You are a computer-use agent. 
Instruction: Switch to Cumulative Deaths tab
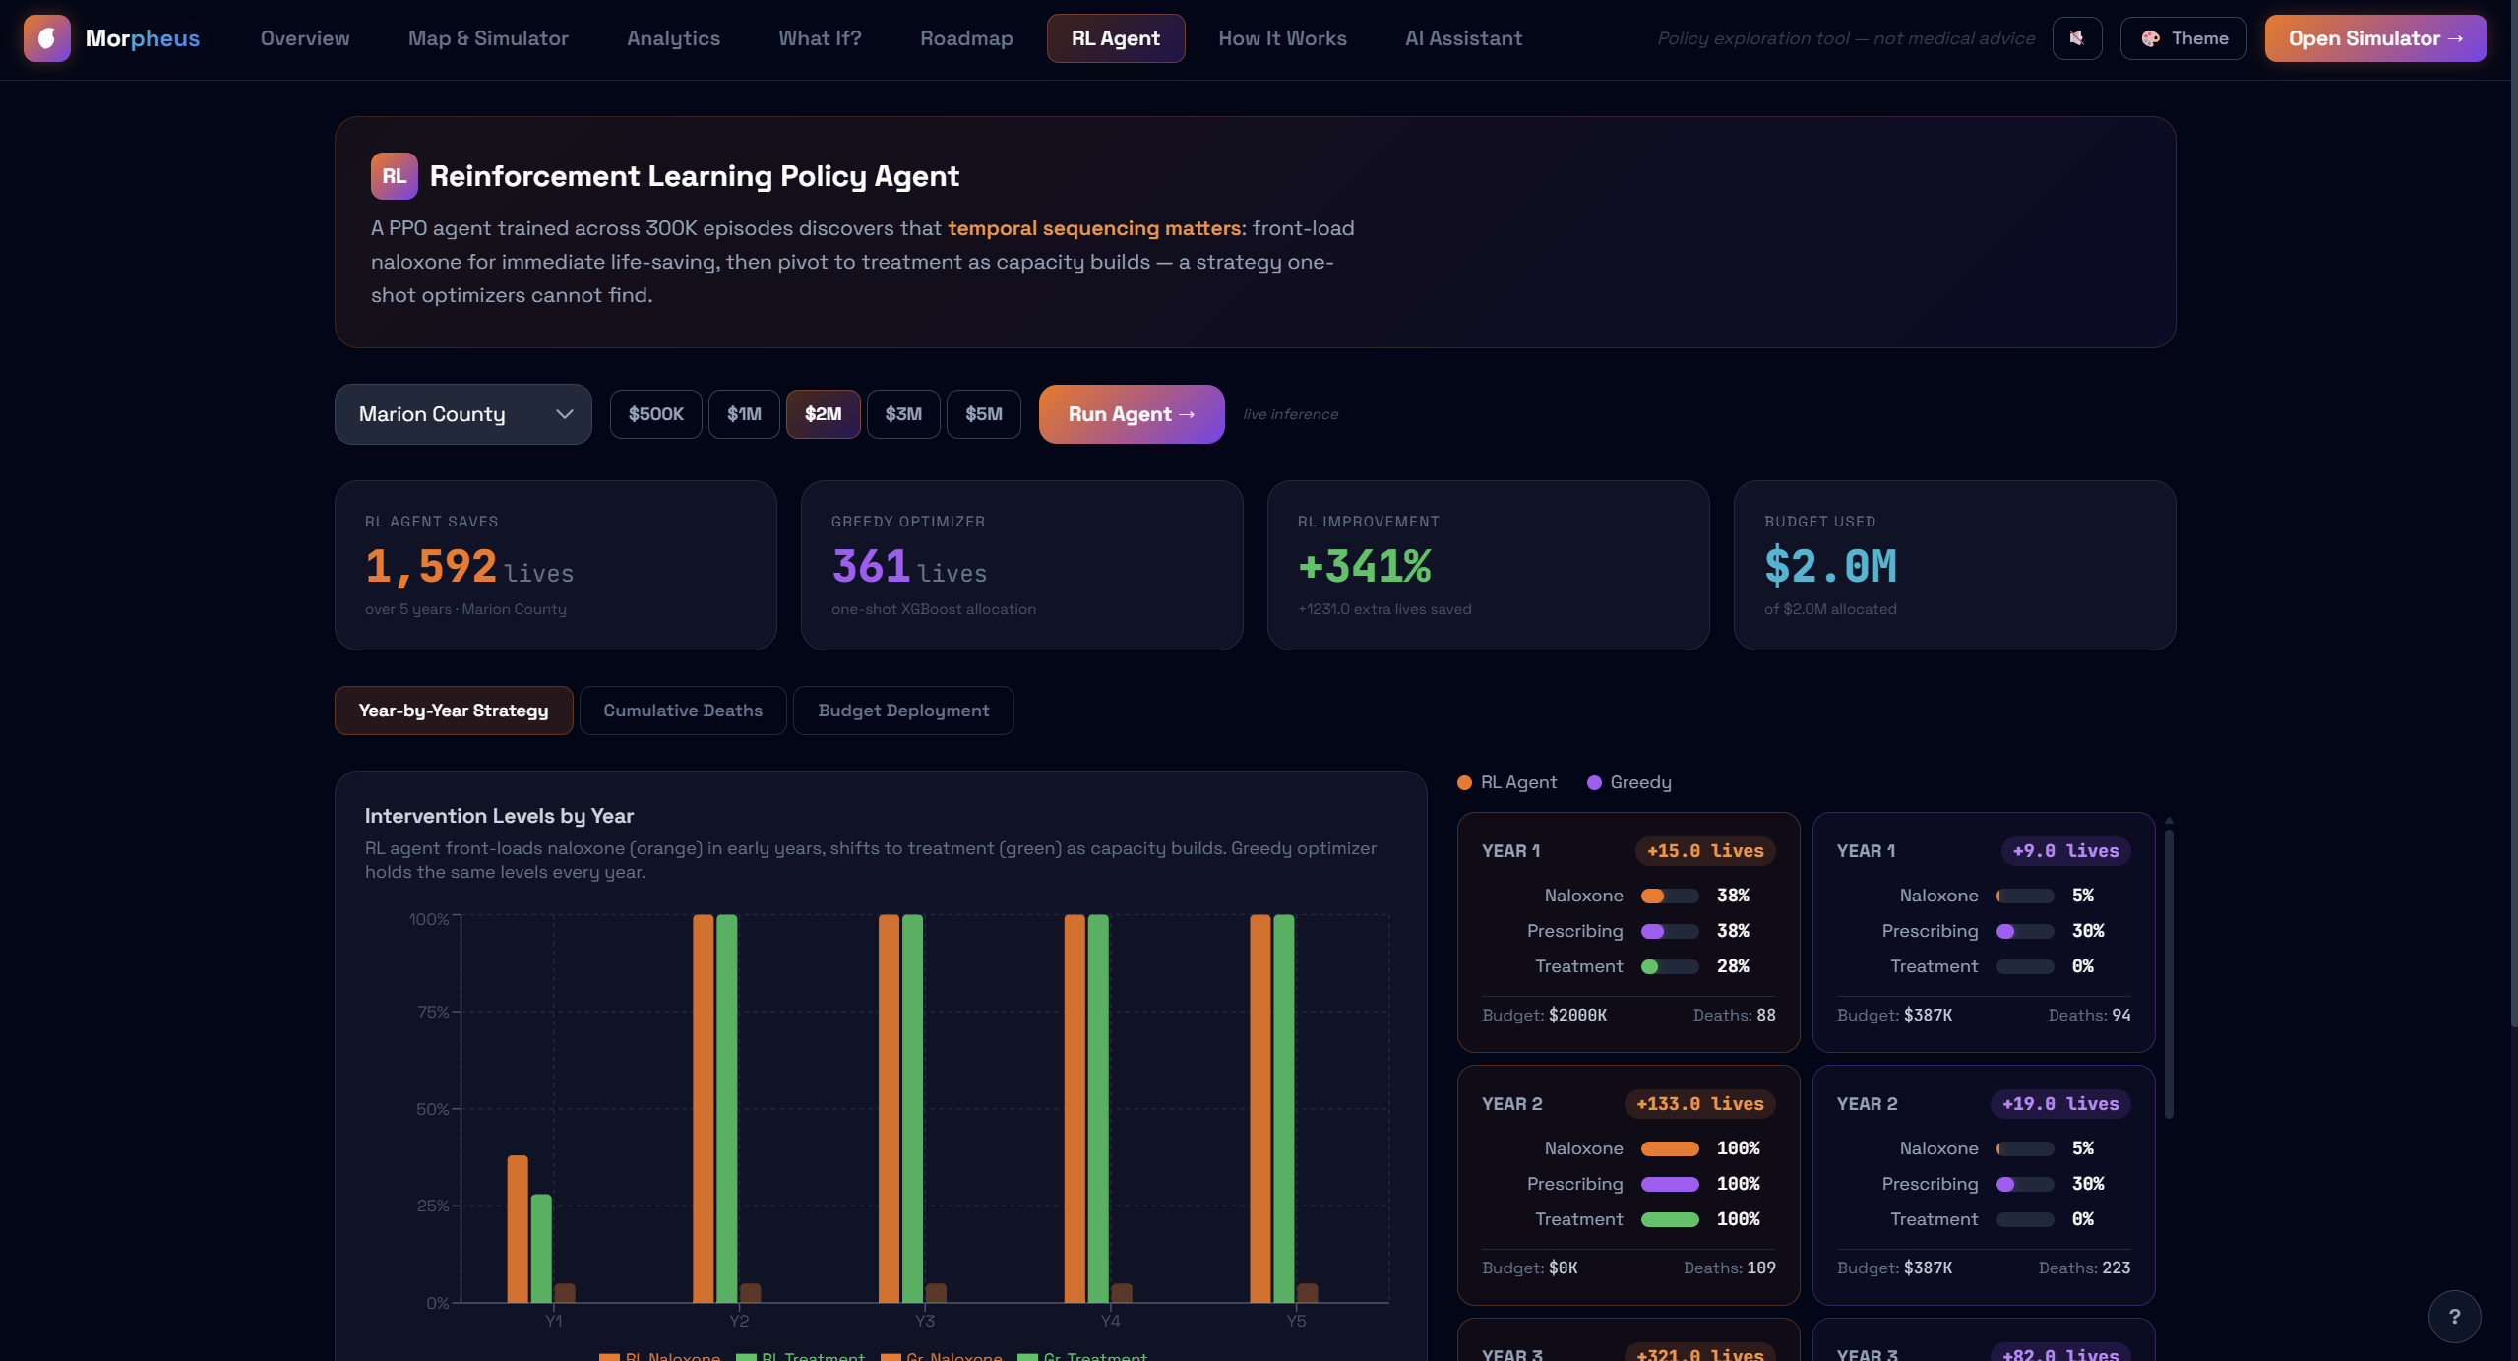[x=682, y=711]
